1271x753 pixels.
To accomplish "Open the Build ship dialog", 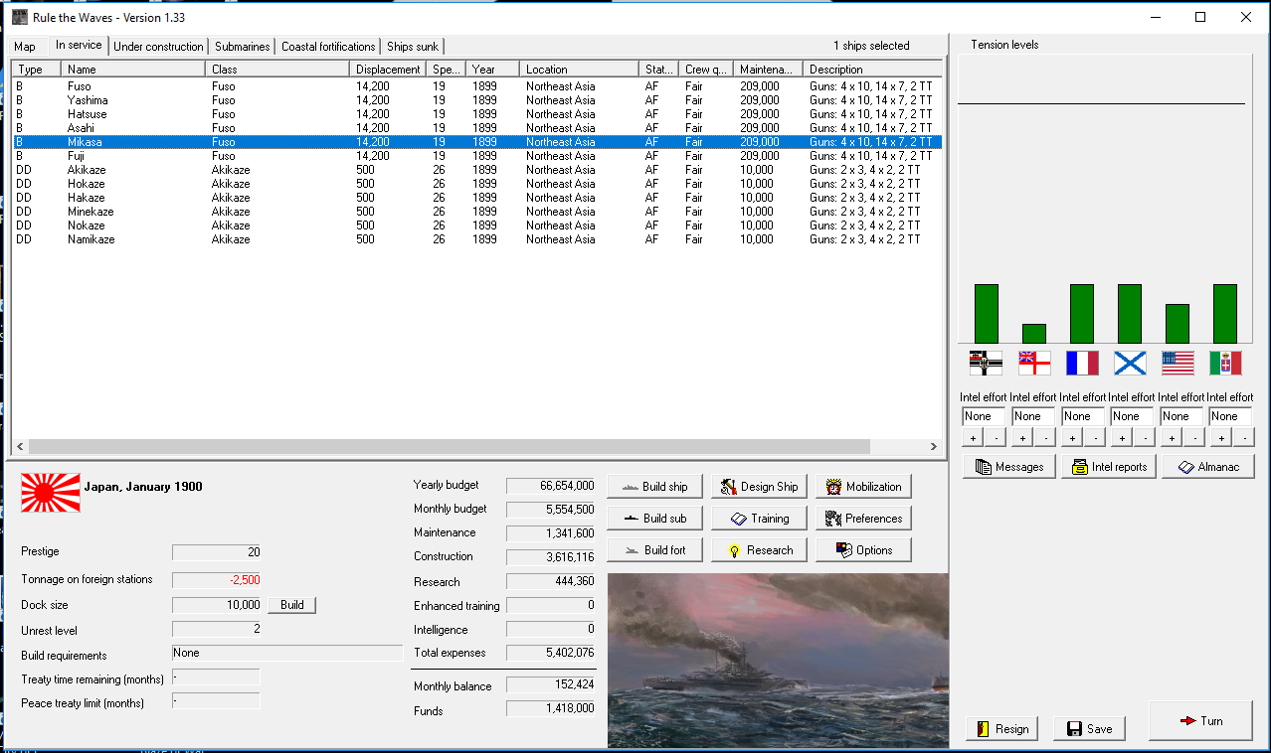I will click(x=654, y=487).
